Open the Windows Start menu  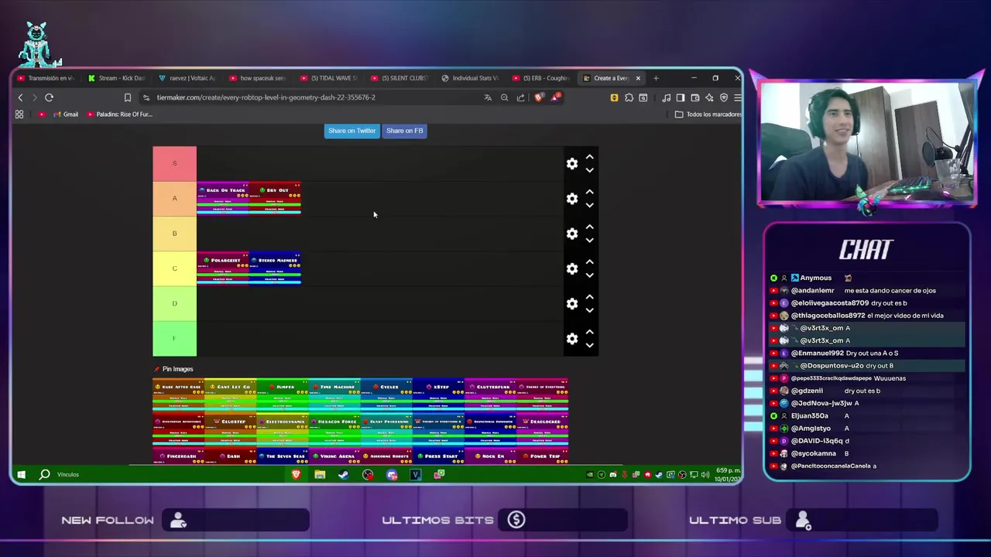click(21, 474)
